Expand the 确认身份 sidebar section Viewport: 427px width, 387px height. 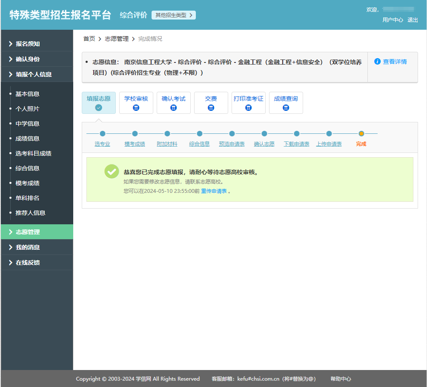pos(37,59)
